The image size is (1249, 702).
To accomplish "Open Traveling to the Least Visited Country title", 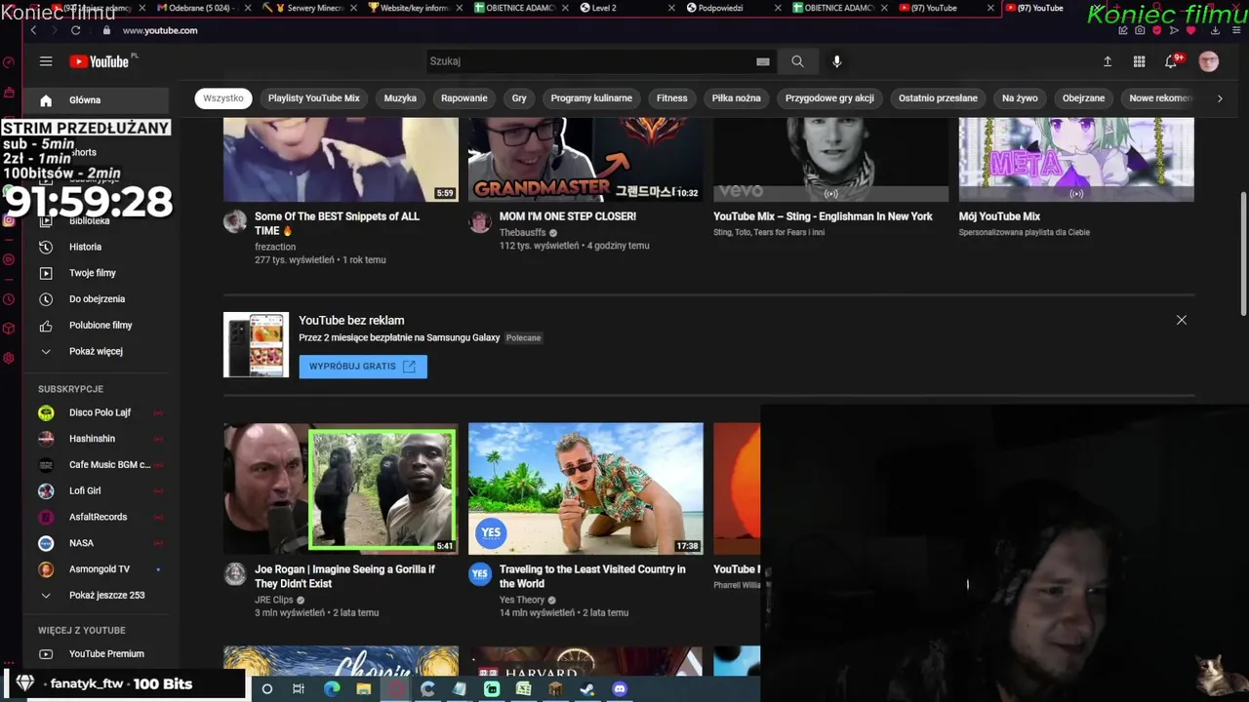I will [592, 576].
